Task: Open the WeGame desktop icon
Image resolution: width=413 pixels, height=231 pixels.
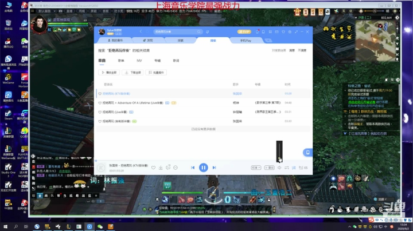Action: tap(9, 79)
